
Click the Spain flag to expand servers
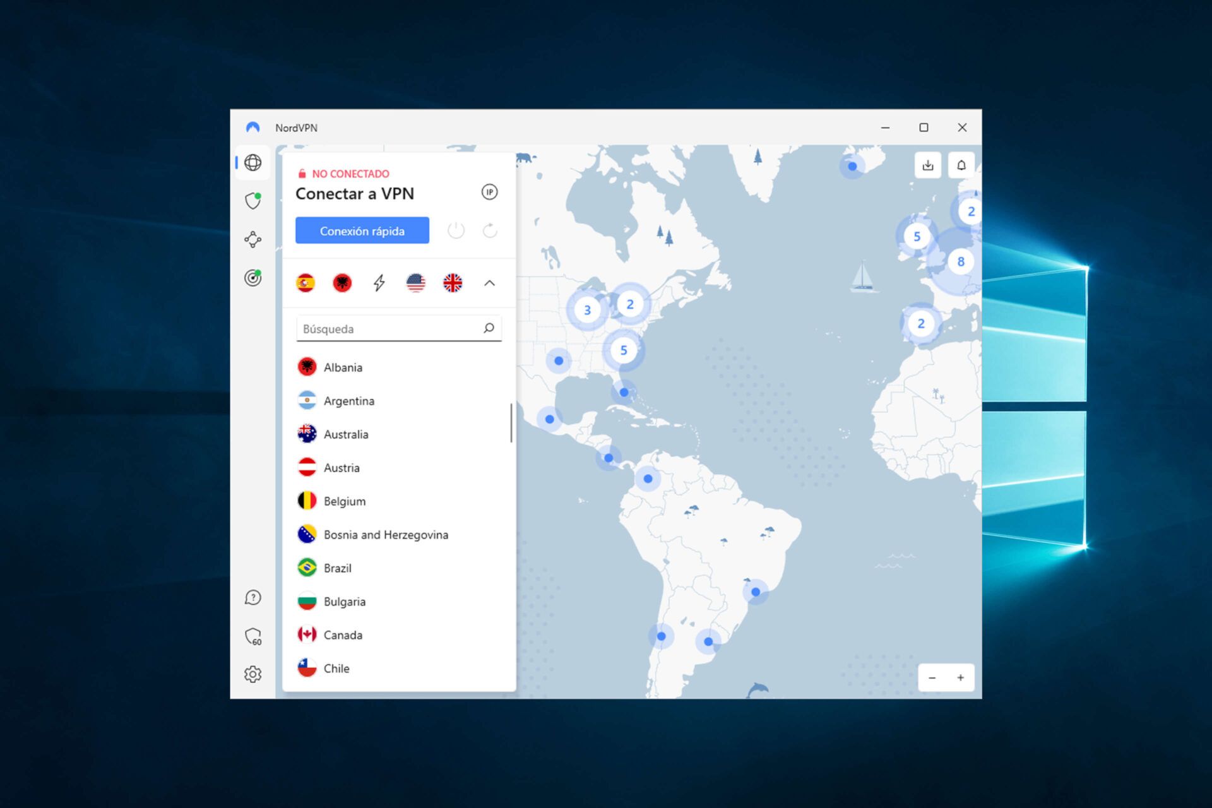pyautogui.click(x=307, y=282)
